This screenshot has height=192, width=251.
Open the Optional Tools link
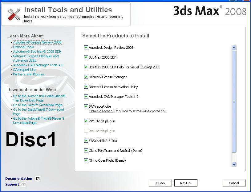23,47
